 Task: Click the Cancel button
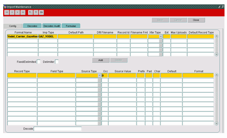(x=178, y=20)
